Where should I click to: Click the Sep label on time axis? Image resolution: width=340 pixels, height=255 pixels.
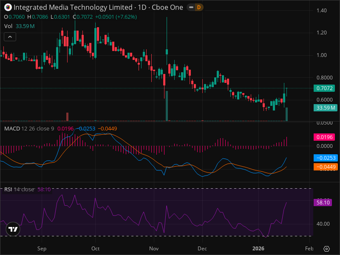coord(42,249)
